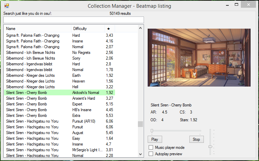Select Sigma ft. Paloma Faith Changing Normal row
The width and height of the screenshot is (259, 161).
coord(60,47)
